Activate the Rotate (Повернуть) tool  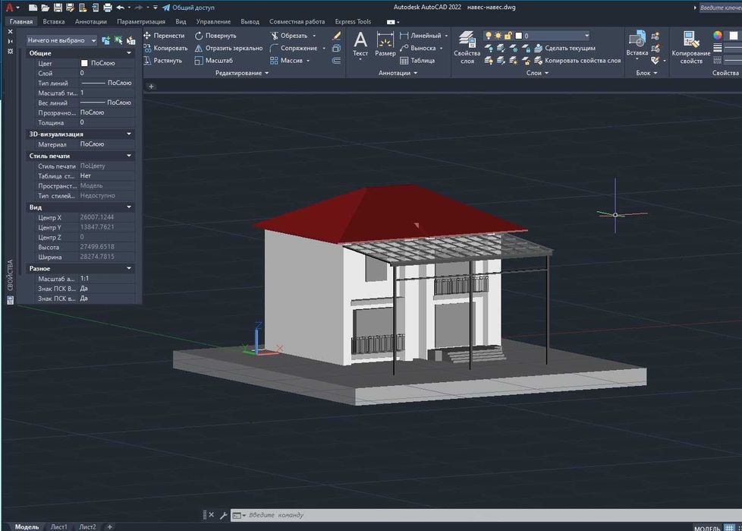(x=215, y=36)
